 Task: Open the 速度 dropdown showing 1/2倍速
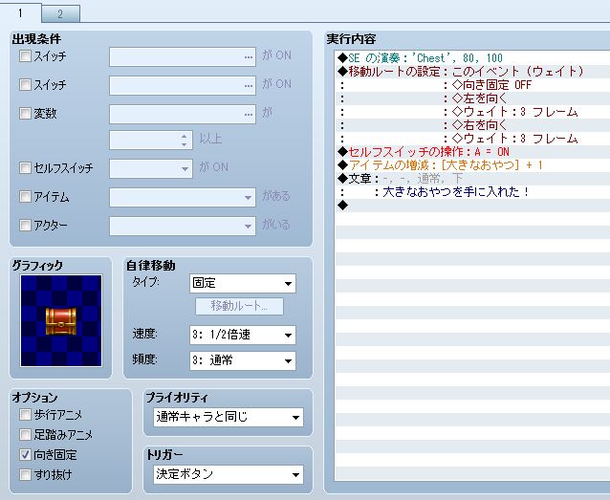tap(243, 335)
